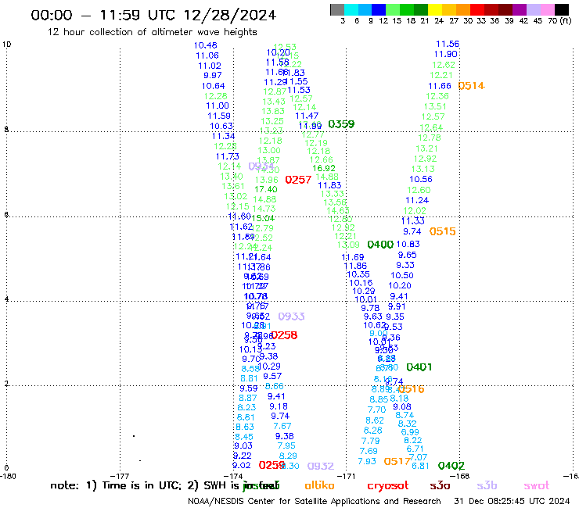Click the '6.28' wave height value
This screenshot has height=508, width=579.
coord(373,431)
